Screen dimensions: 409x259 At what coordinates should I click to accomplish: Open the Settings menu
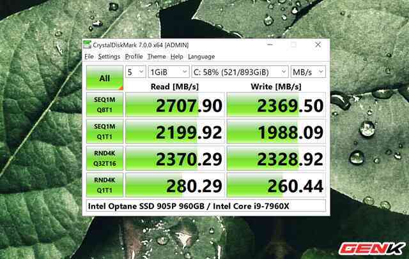click(x=109, y=57)
